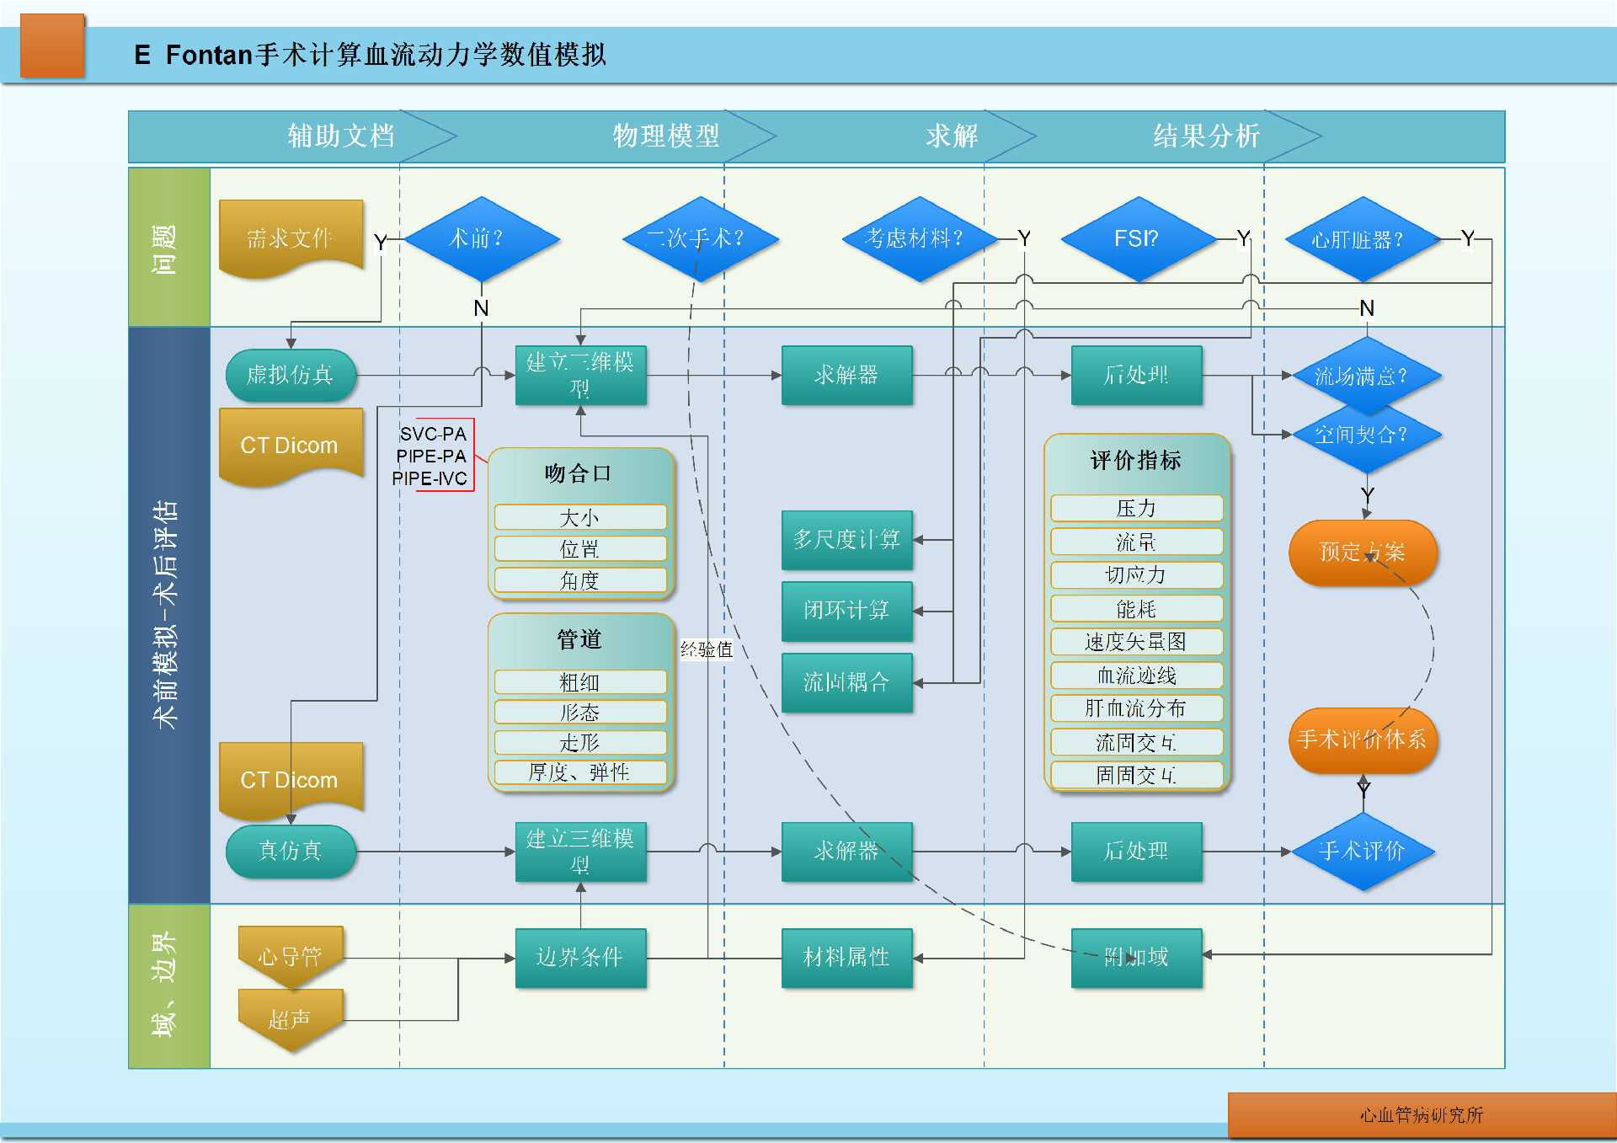Click the 求解器 box in 虚拟仿真 row

point(846,375)
